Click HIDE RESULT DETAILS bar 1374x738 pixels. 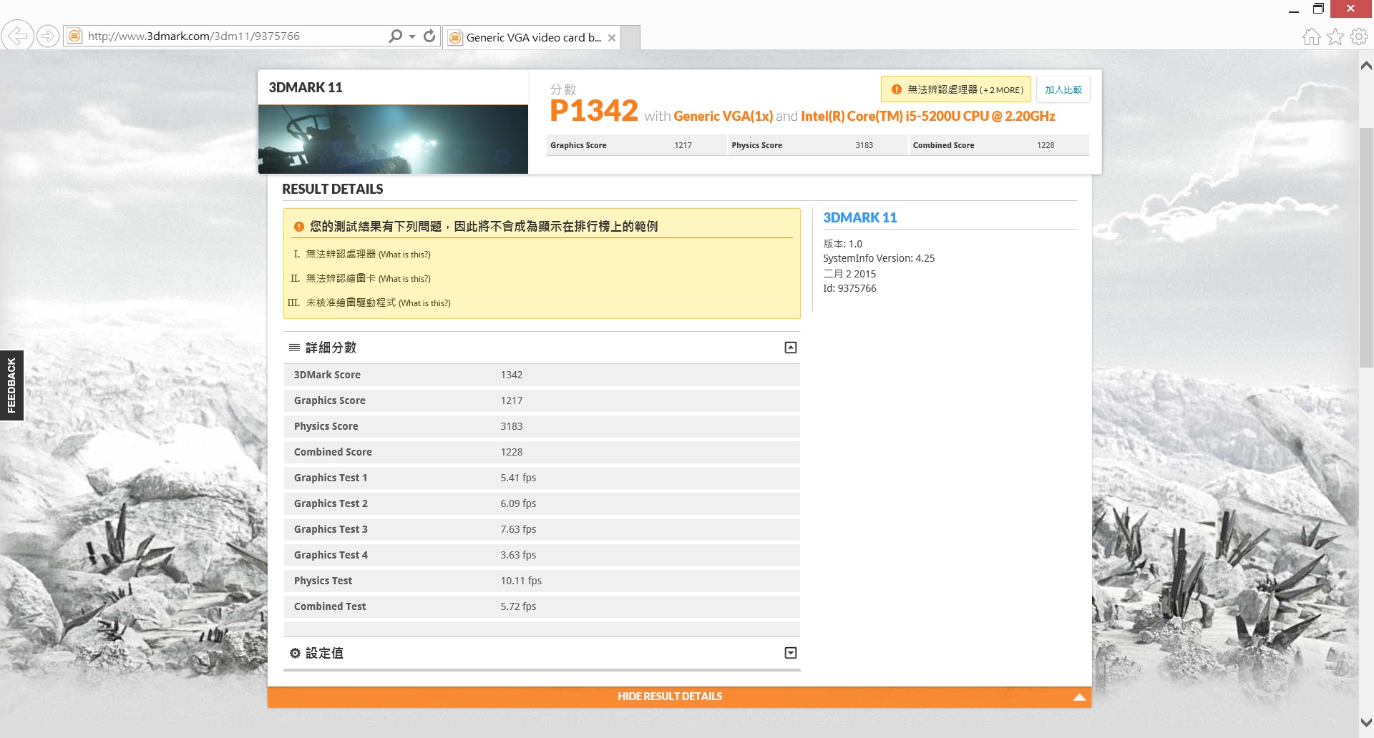tap(679, 697)
